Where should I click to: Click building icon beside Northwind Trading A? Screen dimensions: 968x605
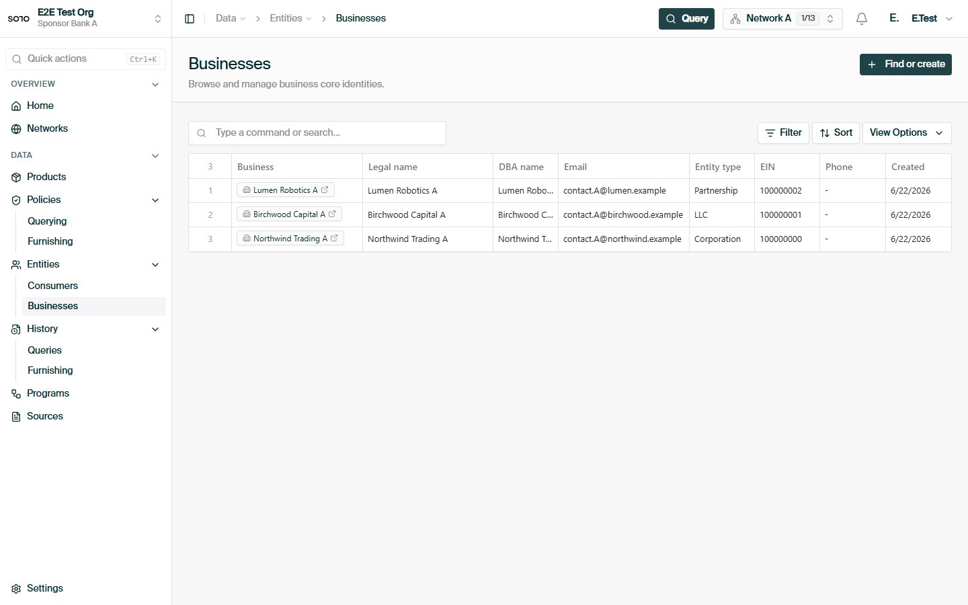coord(247,239)
